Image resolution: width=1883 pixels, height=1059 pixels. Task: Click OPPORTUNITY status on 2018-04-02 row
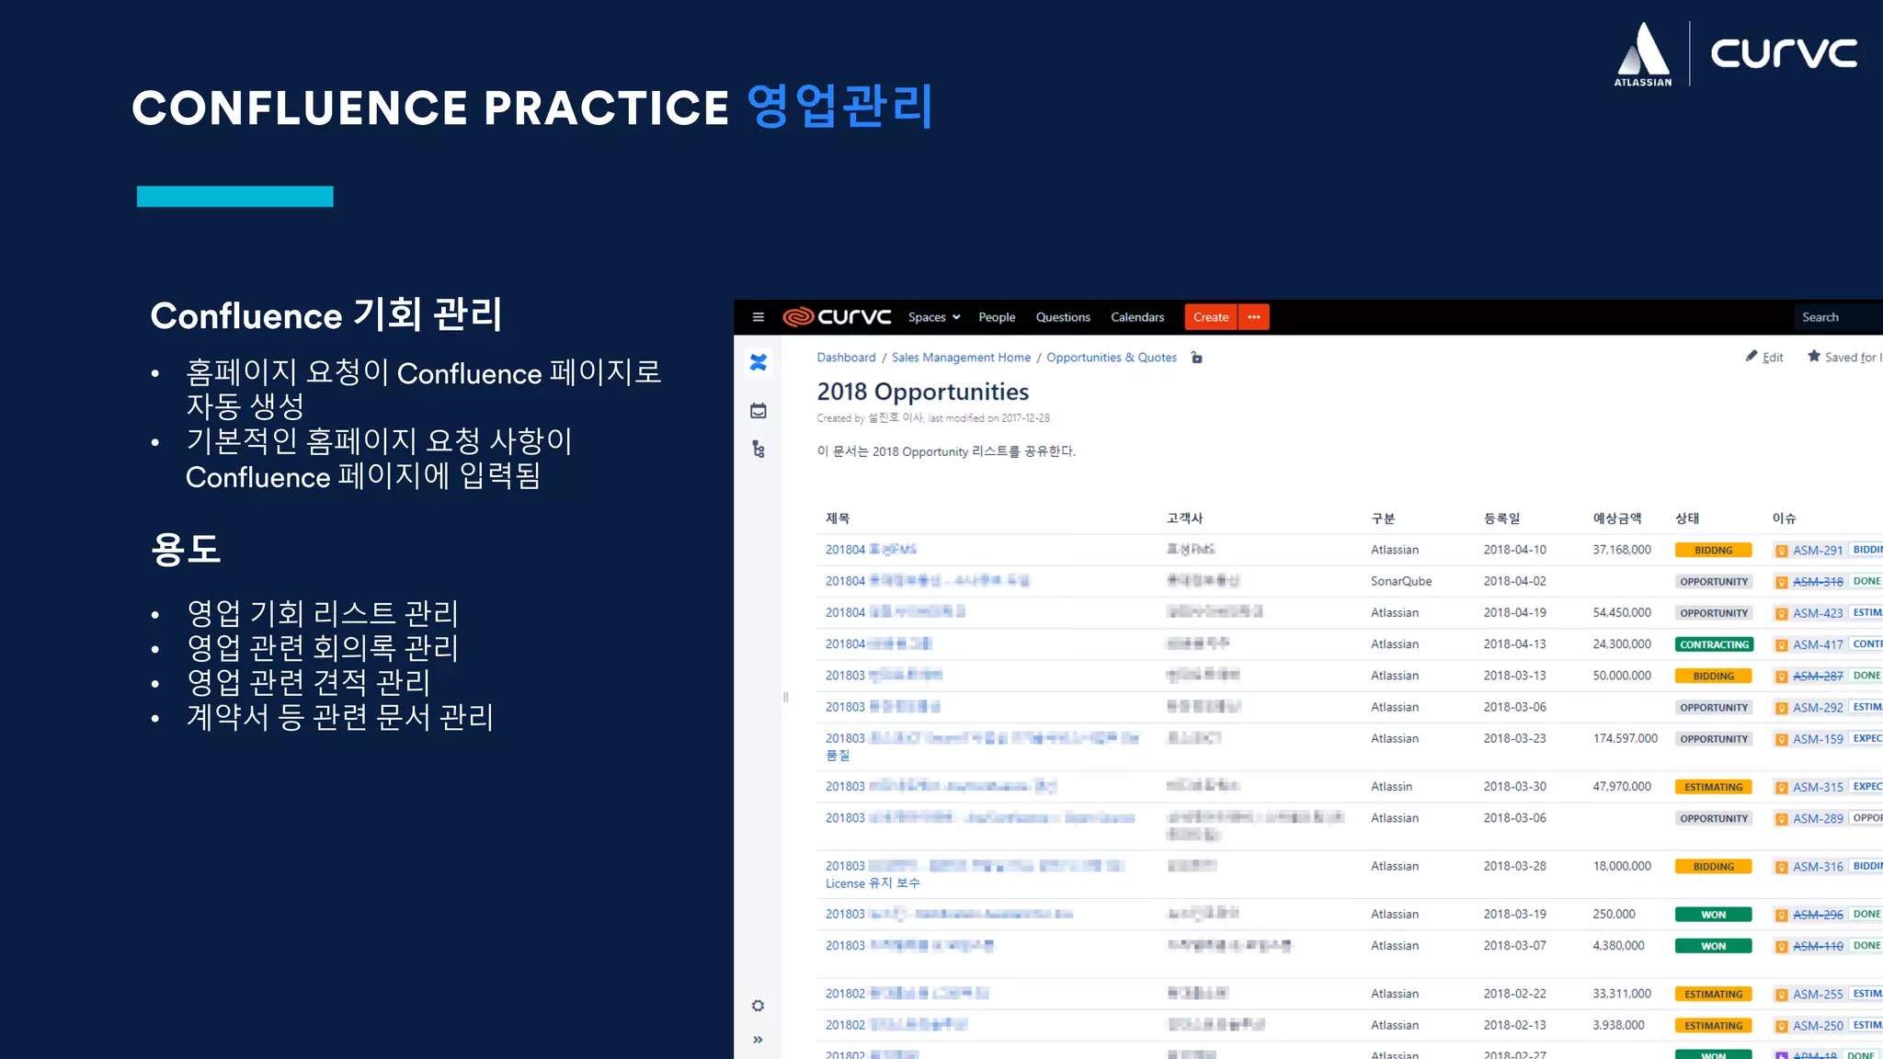(1713, 582)
